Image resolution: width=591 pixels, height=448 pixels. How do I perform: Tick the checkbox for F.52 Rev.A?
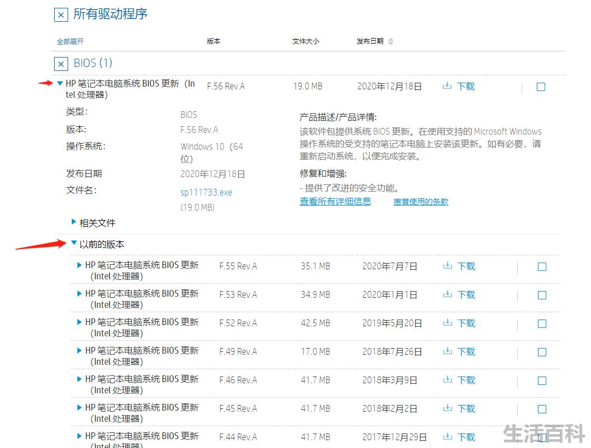coord(542,323)
